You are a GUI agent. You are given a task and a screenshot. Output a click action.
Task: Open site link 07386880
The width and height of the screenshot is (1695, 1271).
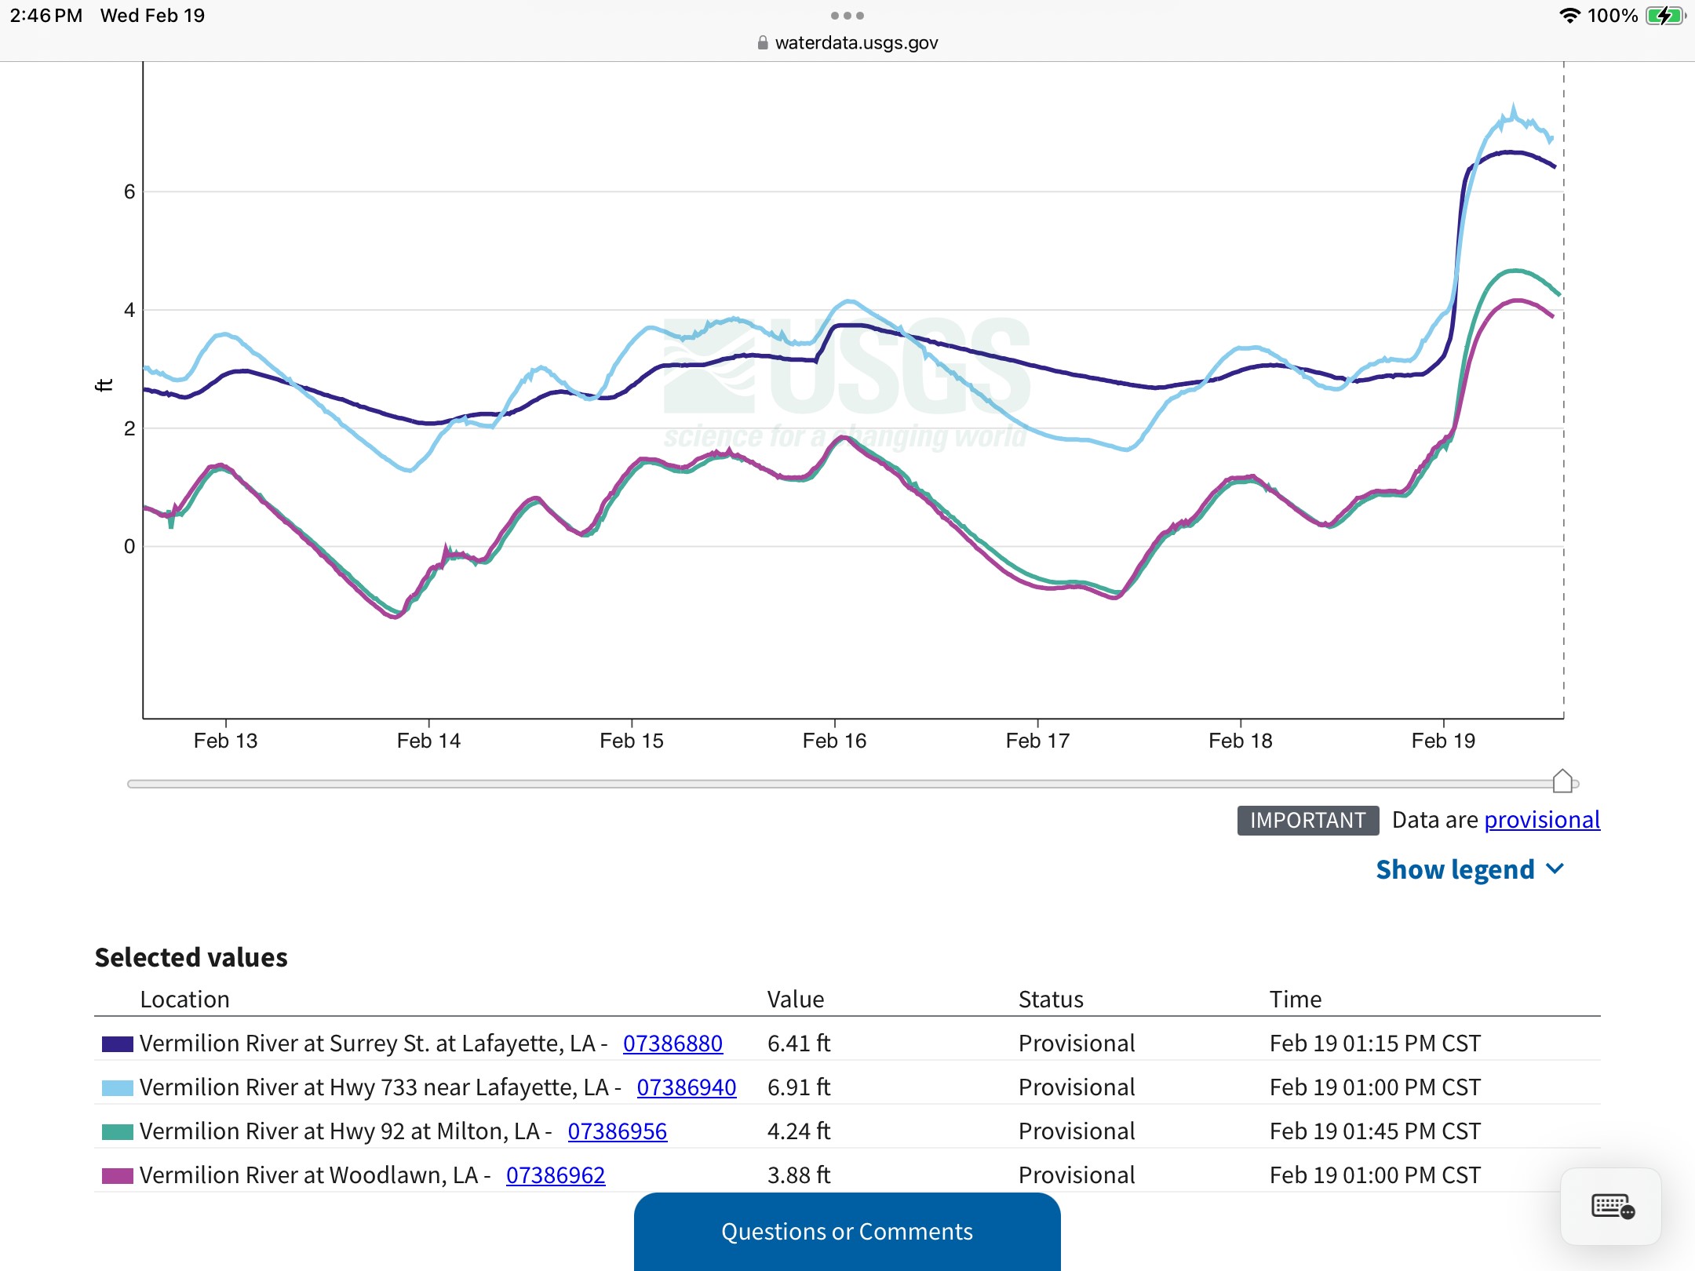tap(673, 1043)
